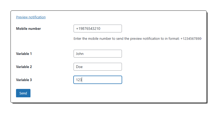Click the "Mobile number" field label
The image size is (217, 113).
(28, 29)
